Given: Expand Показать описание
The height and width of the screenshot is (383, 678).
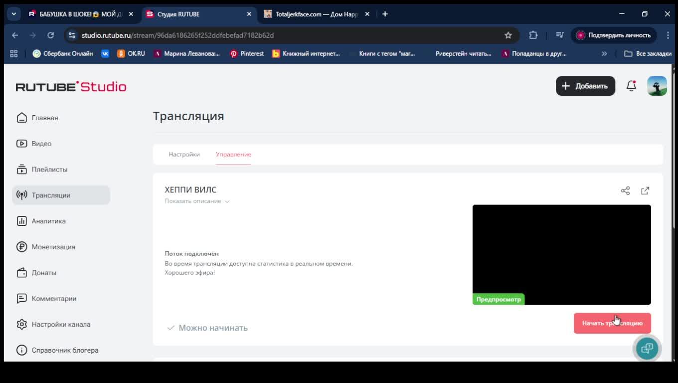Looking at the screenshot, I should (197, 201).
